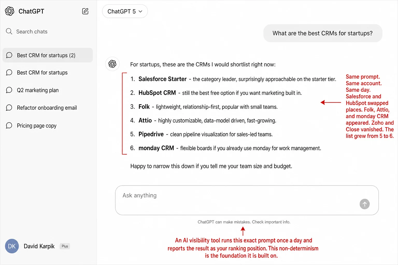This screenshot has height=265, width=398.
Task: Click the Ask anything message box
Action: pyautogui.click(x=247, y=200)
